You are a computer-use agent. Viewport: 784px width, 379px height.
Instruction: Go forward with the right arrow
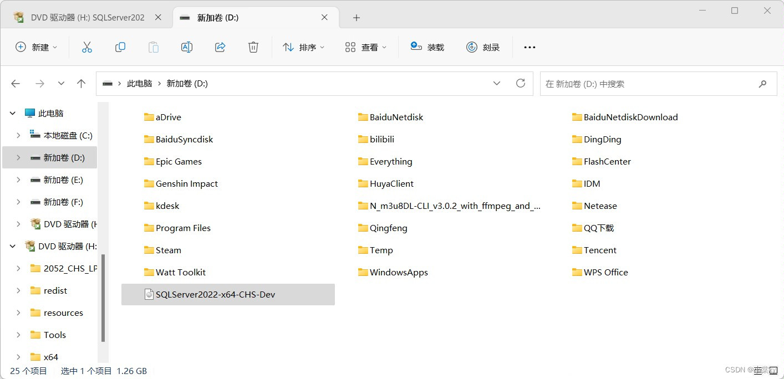[40, 84]
